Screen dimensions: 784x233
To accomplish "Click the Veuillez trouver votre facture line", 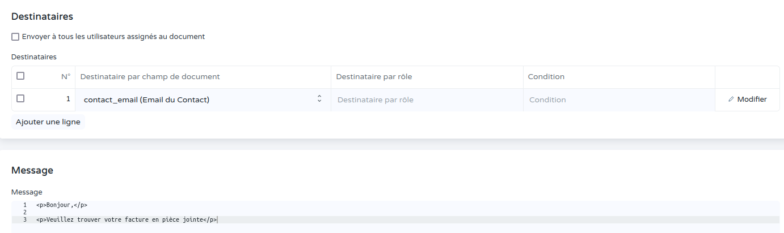I will 127,219.
